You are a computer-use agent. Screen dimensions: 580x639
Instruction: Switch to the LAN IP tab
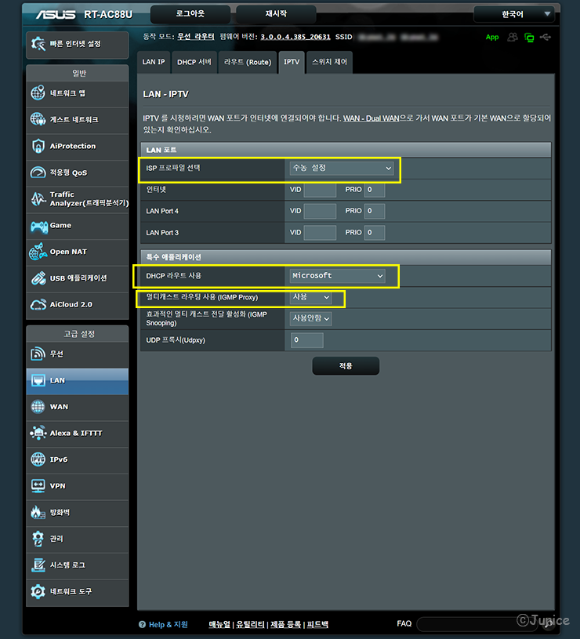[x=154, y=62]
